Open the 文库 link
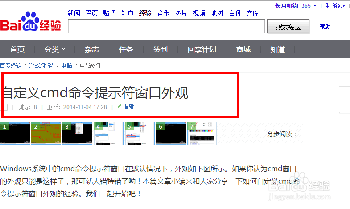 [x=252, y=13]
